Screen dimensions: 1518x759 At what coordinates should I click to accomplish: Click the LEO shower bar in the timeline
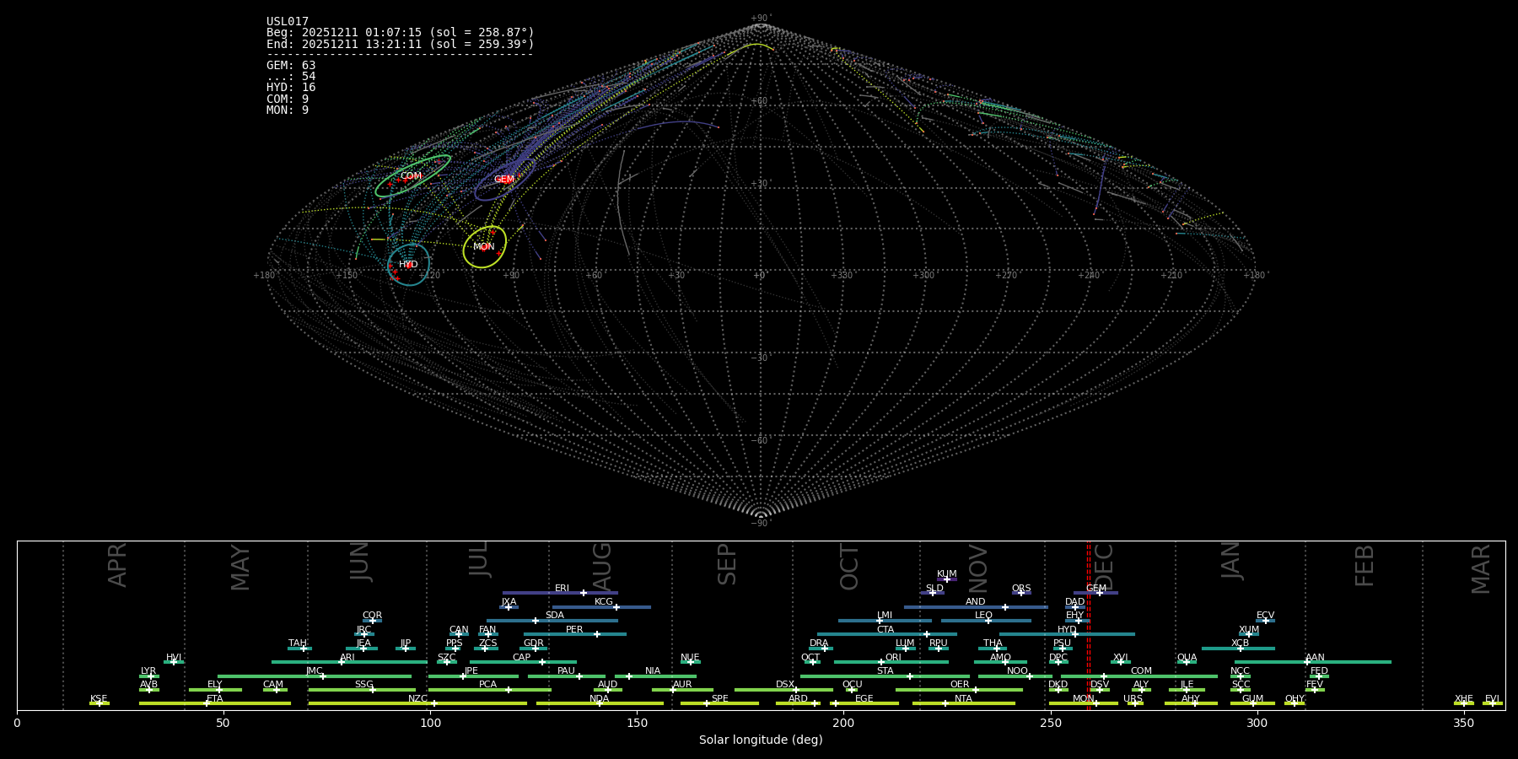[986, 621]
